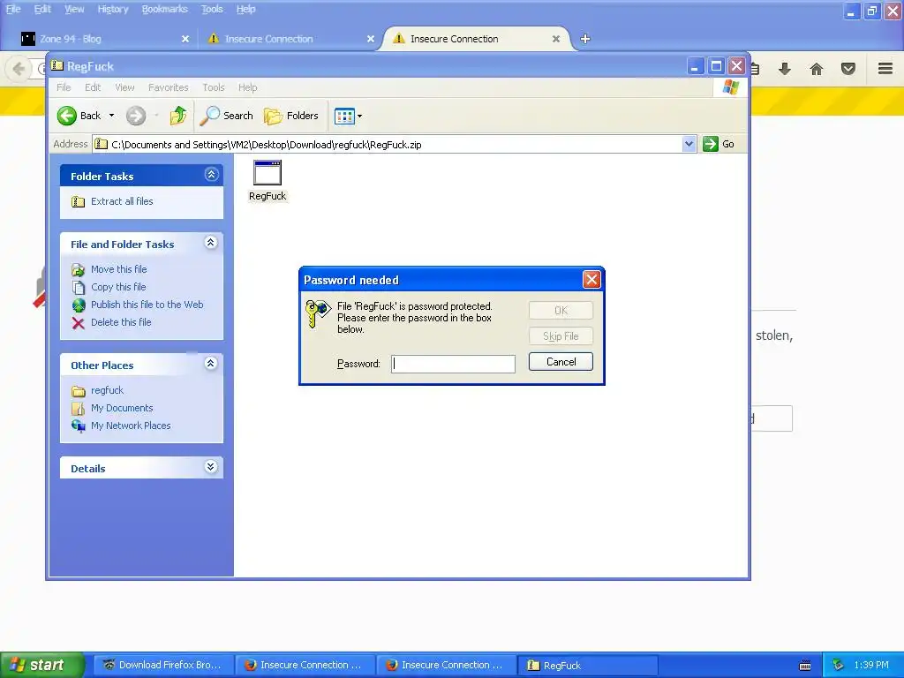Open a new Firefox tab
Screen dimensions: 904x678
pos(585,39)
